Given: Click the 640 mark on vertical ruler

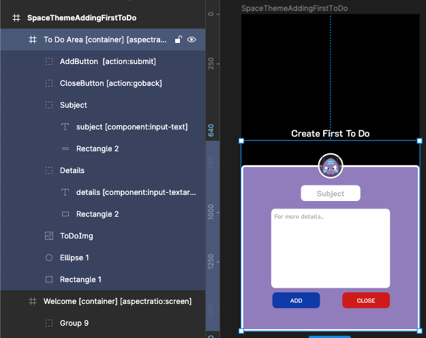Looking at the screenshot, I should [x=211, y=131].
